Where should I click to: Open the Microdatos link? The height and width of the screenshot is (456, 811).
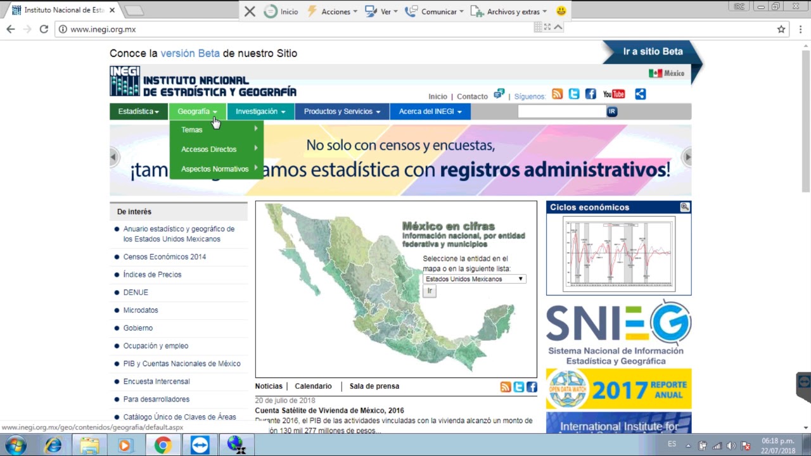[x=141, y=310]
